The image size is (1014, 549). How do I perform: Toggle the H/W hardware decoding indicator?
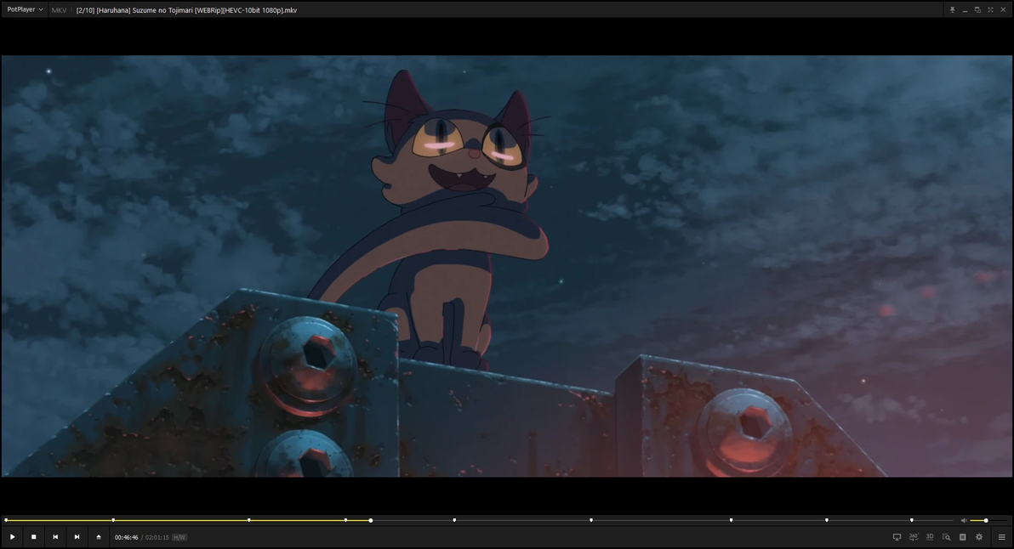coord(179,537)
